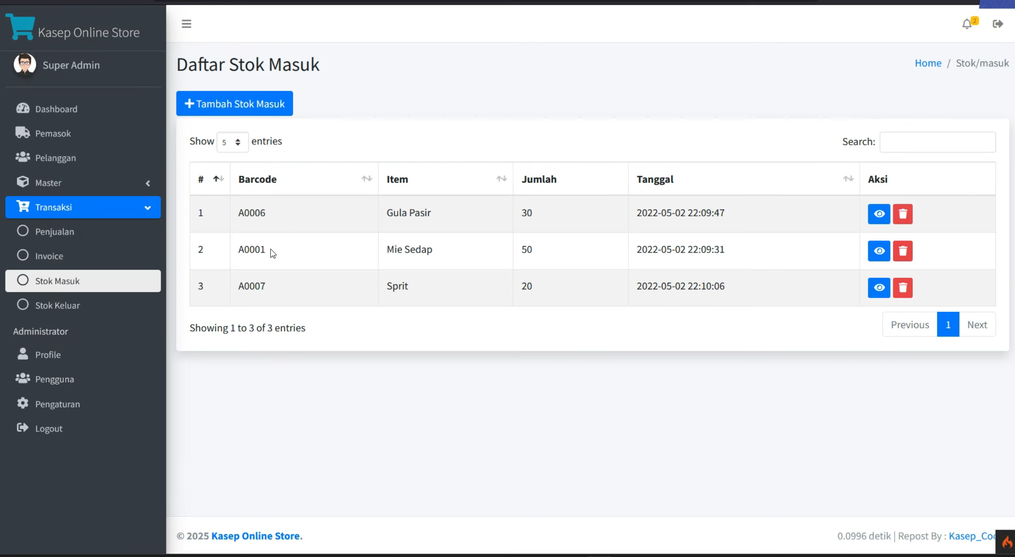This screenshot has width=1015, height=557.
Task: Select the Stok Keluar radio circle
Action: pyautogui.click(x=23, y=305)
